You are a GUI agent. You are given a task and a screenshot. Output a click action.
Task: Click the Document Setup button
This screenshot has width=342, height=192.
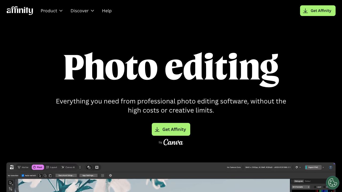pos(66,175)
